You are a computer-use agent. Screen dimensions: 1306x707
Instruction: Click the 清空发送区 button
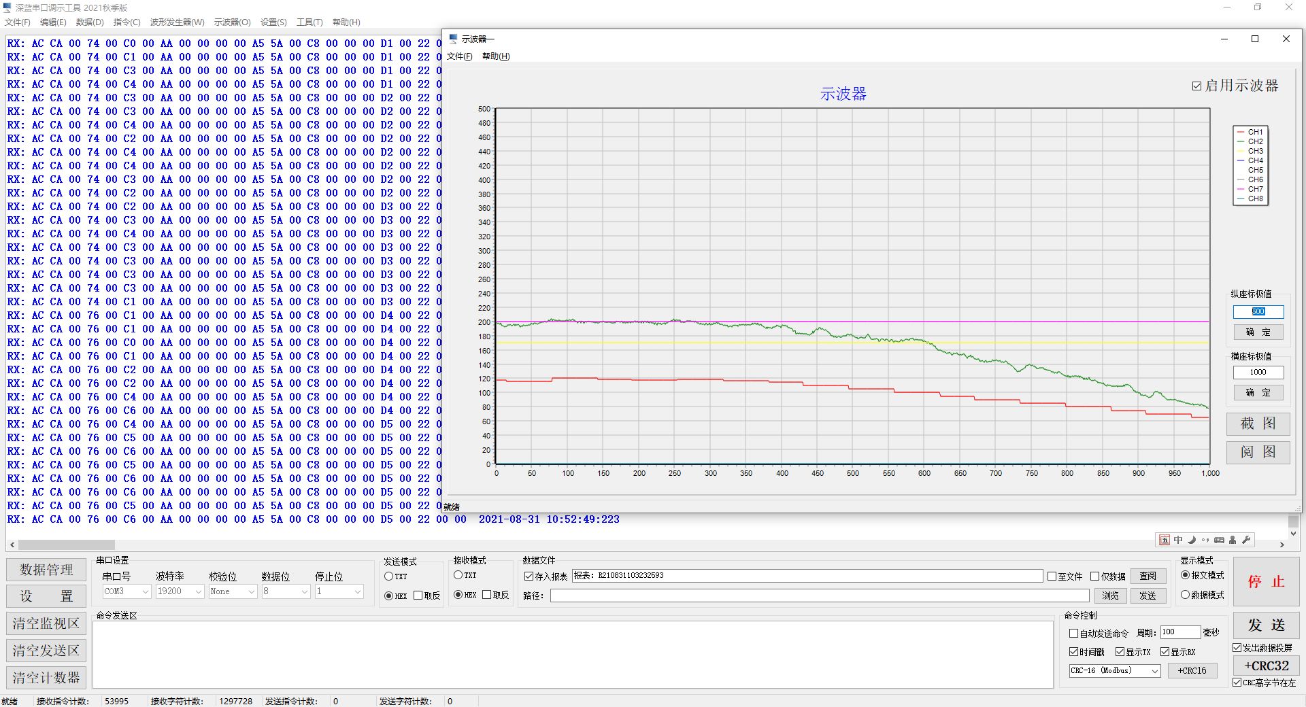pos(46,651)
